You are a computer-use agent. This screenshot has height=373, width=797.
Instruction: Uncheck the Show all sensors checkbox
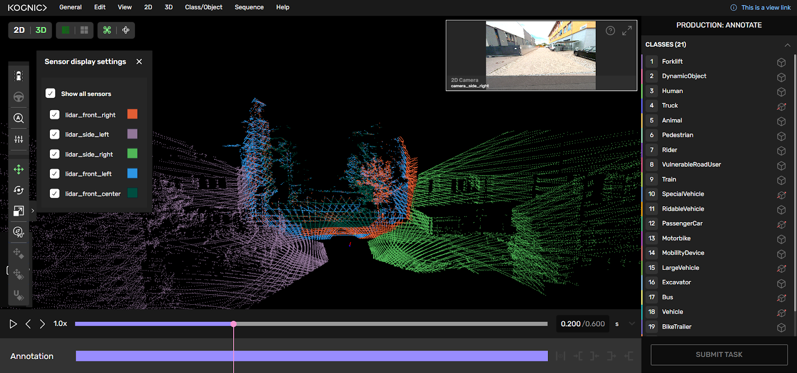50,94
